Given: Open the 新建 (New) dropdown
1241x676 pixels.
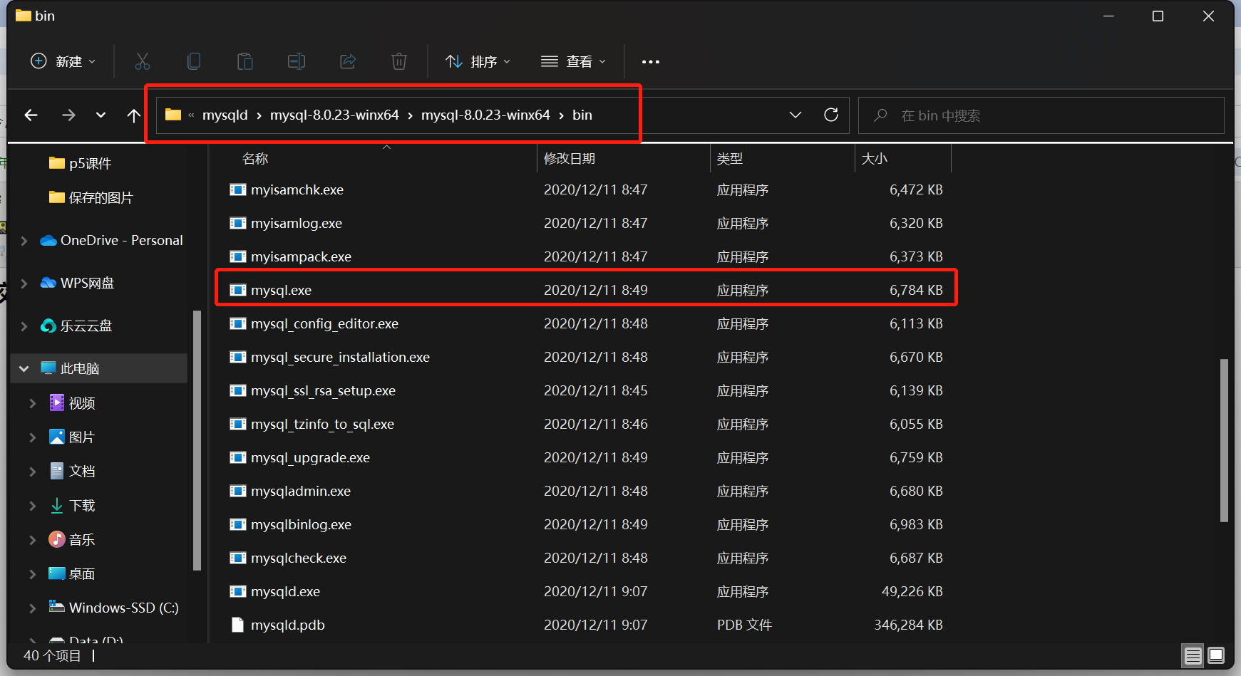Looking at the screenshot, I should [x=63, y=62].
